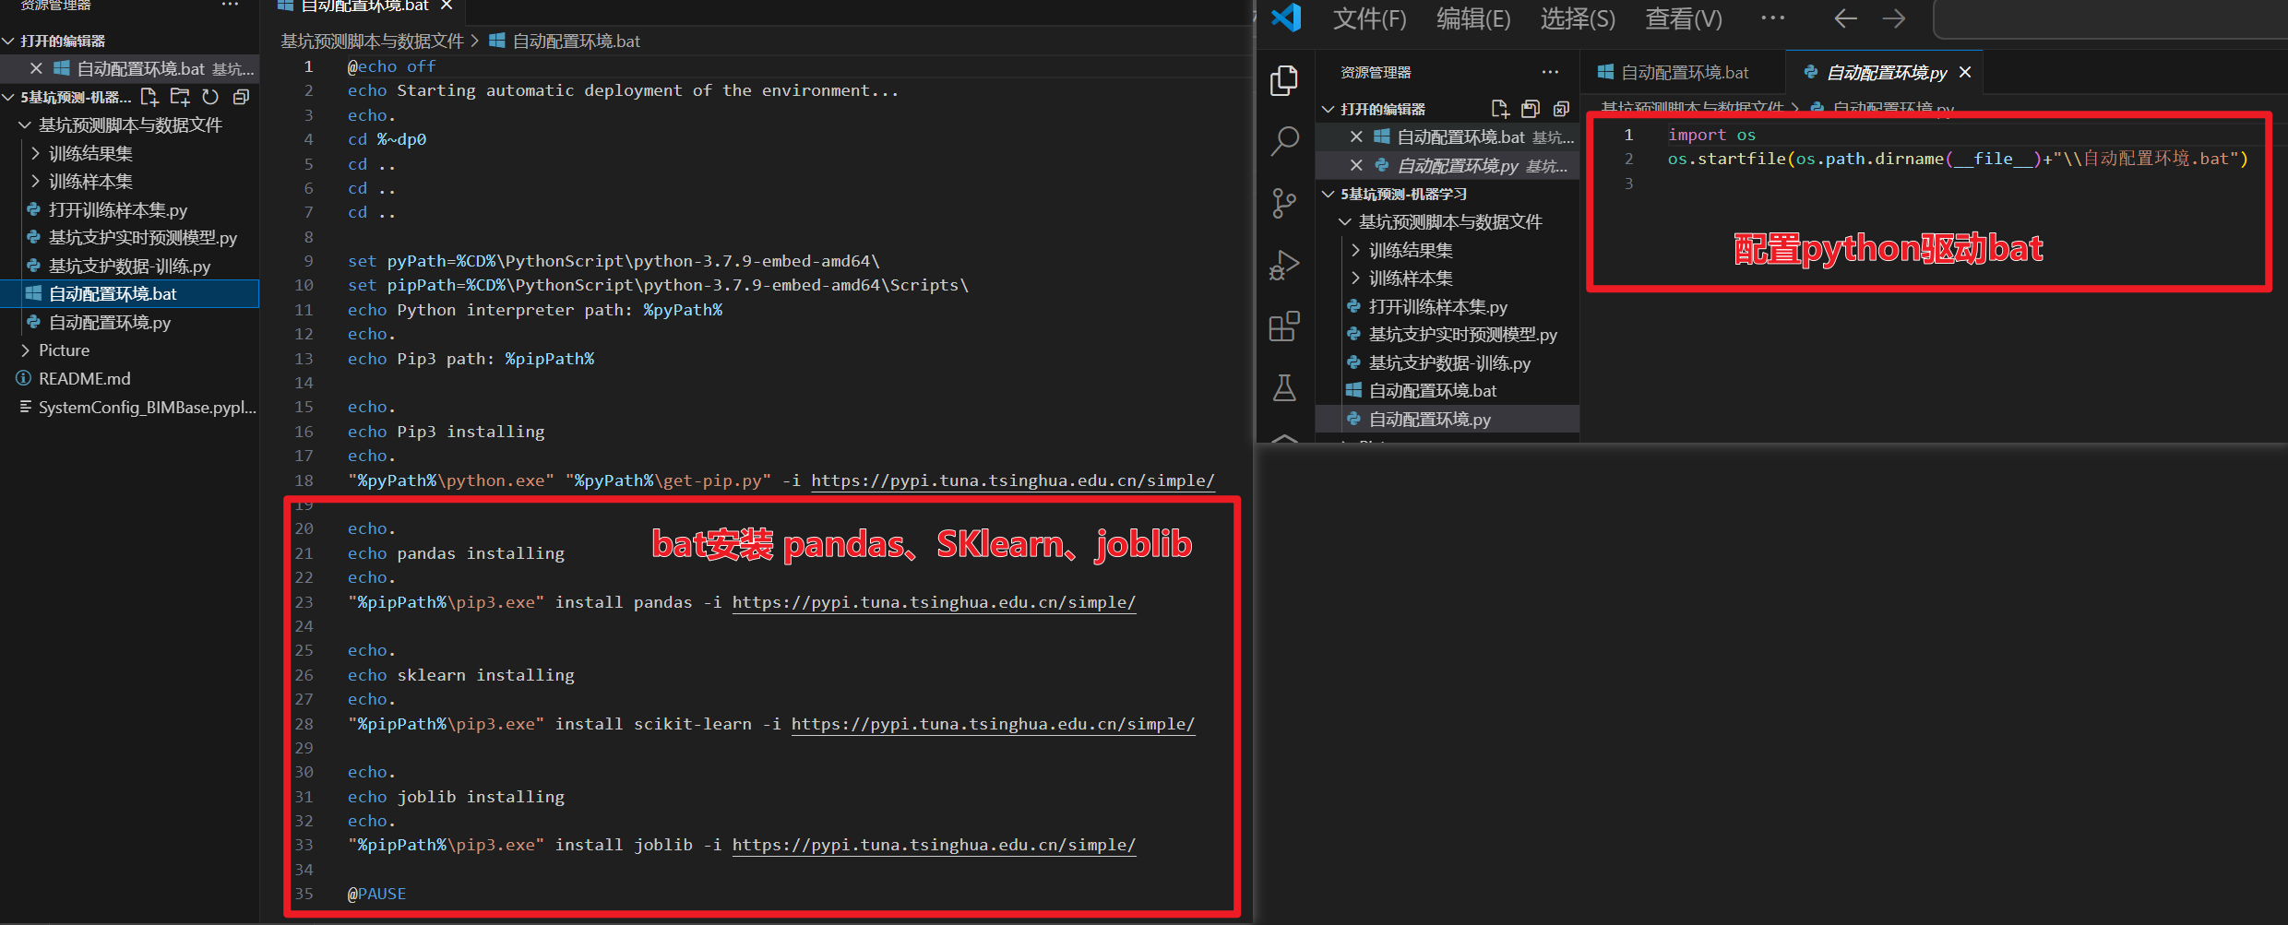Click the VS Code logo in right window
Screen dimensions: 2288x925
1286,18
